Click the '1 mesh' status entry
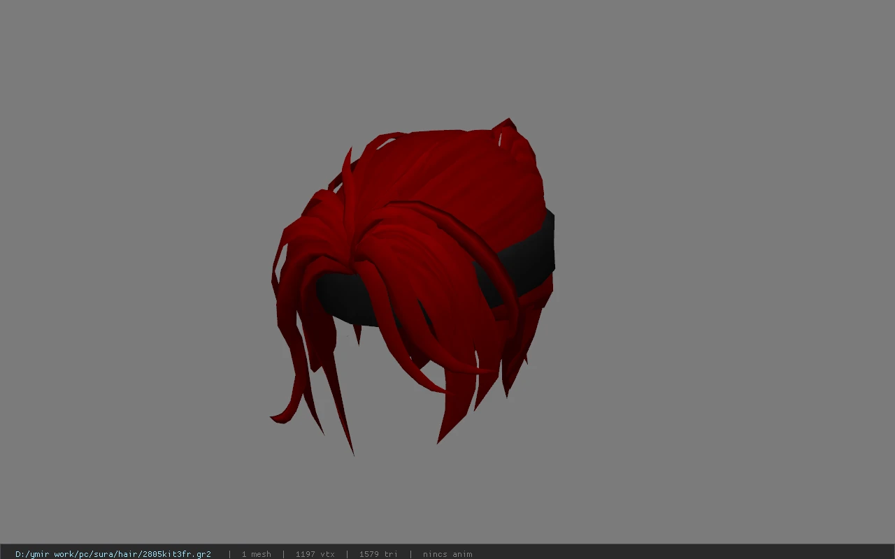The width and height of the screenshot is (895, 559). [x=256, y=554]
